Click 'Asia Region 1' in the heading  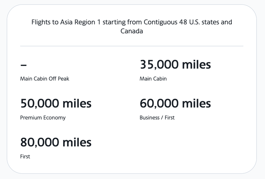[80, 22]
